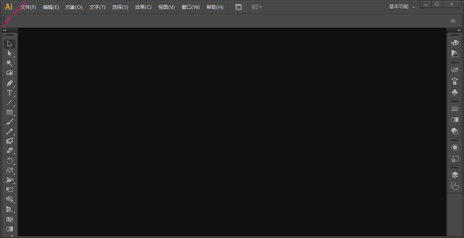
Task: Open the Transparency panel icon
Action: tap(455, 131)
